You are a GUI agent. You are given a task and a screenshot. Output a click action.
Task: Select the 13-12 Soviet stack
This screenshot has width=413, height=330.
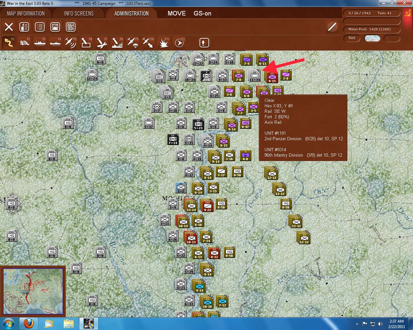coord(280,189)
